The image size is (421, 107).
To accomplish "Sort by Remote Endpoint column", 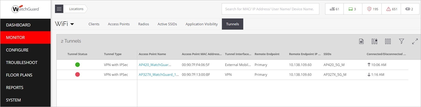I will pyautogui.click(x=267, y=54).
